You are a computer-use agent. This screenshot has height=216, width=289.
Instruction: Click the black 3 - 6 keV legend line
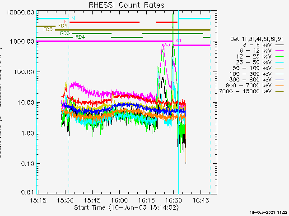(280, 45)
